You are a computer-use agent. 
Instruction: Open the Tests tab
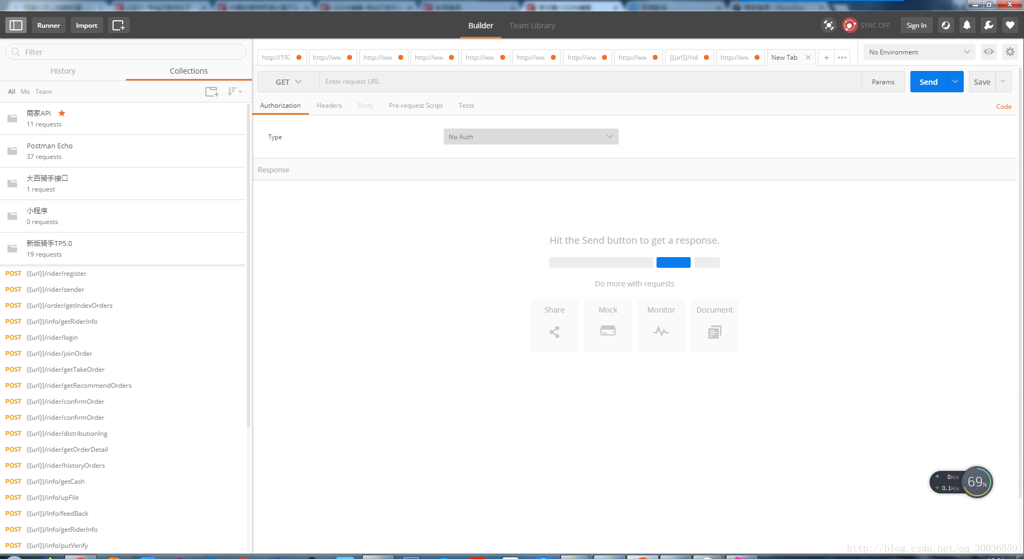click(466, 105)
